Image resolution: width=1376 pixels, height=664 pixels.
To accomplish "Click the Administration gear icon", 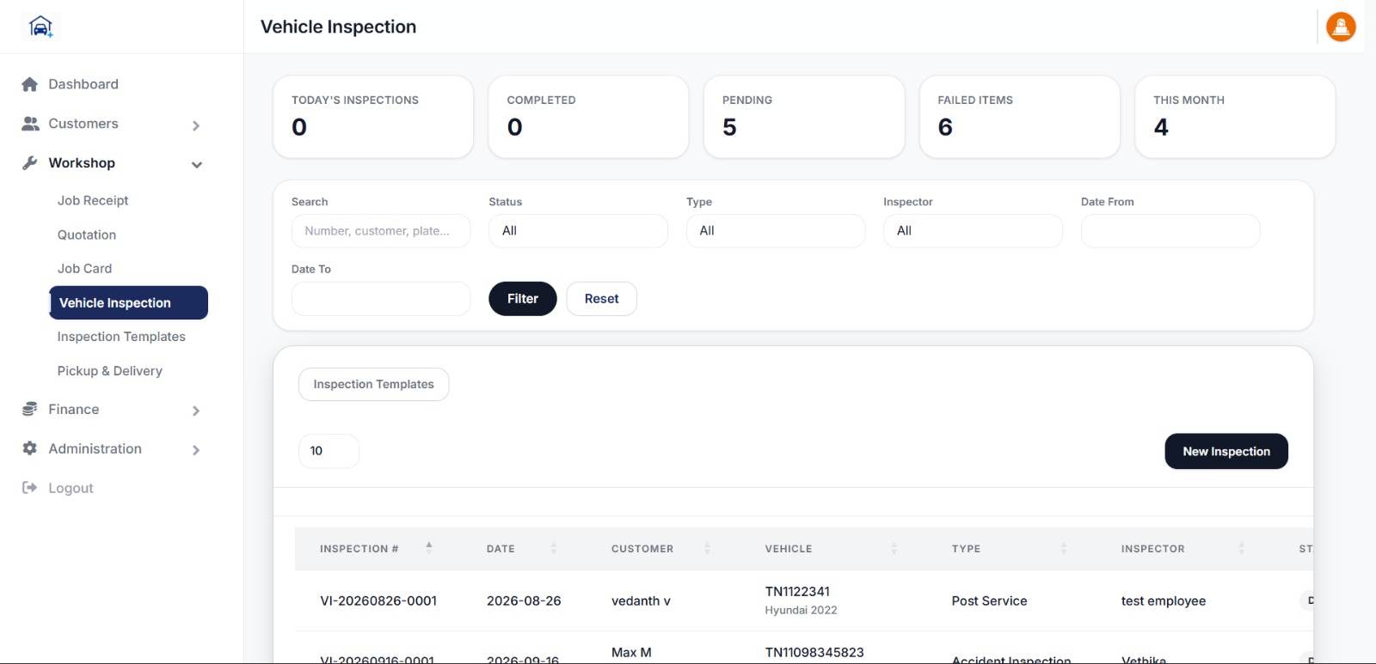I will (29, 448).
